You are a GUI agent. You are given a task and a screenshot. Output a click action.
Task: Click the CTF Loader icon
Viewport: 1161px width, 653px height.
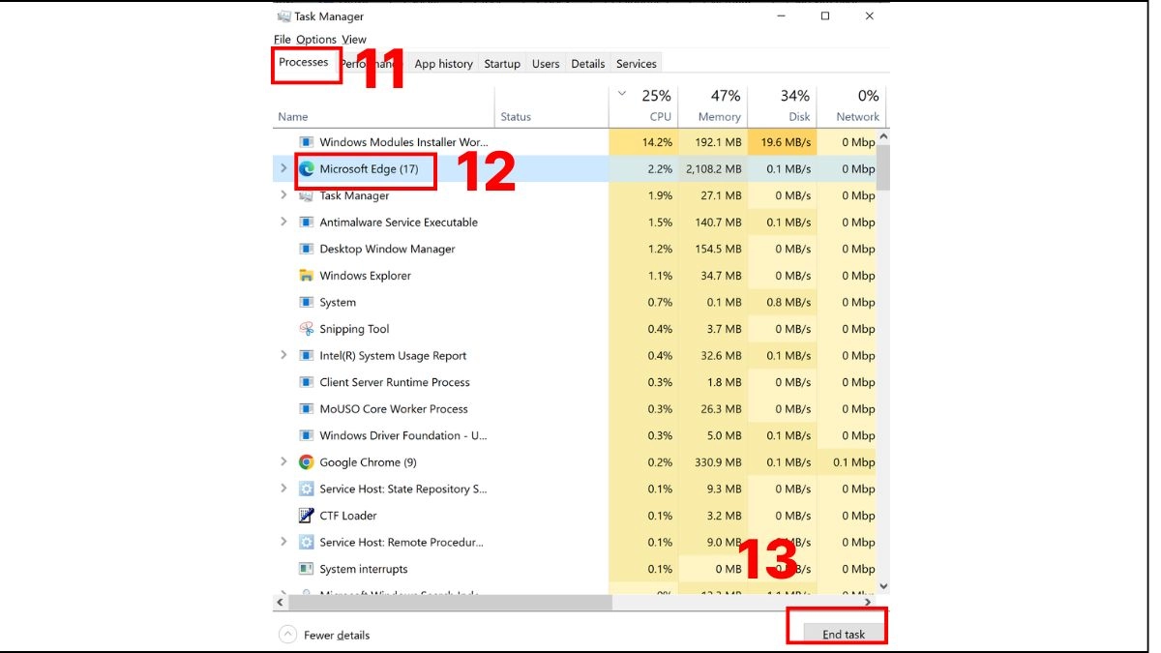click(307, 516)
